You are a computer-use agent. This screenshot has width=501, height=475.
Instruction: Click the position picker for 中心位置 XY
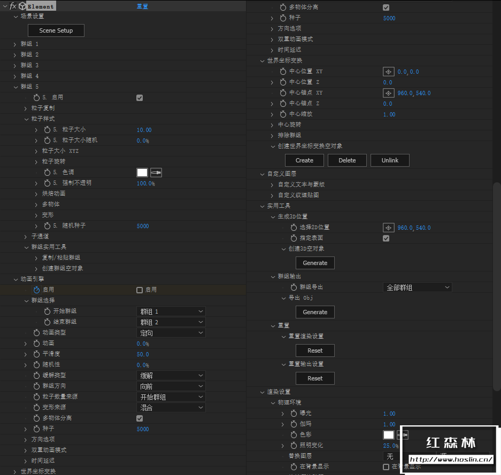click(x=389, y=71)
